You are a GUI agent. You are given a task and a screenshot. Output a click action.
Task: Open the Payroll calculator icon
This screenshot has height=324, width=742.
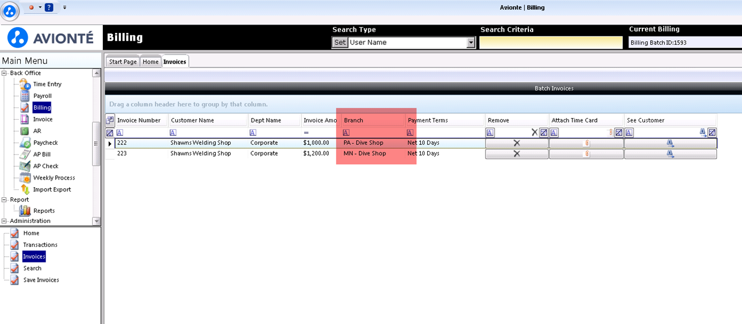coord(25,96)
